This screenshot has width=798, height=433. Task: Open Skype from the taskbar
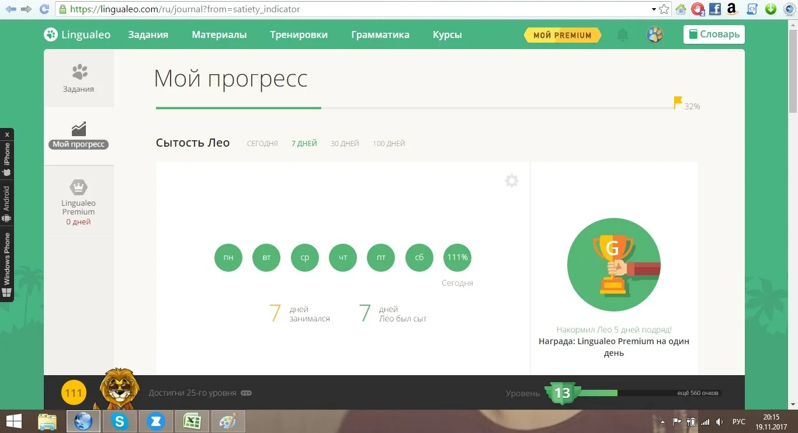pyautogui.click(x=120, y=421)
